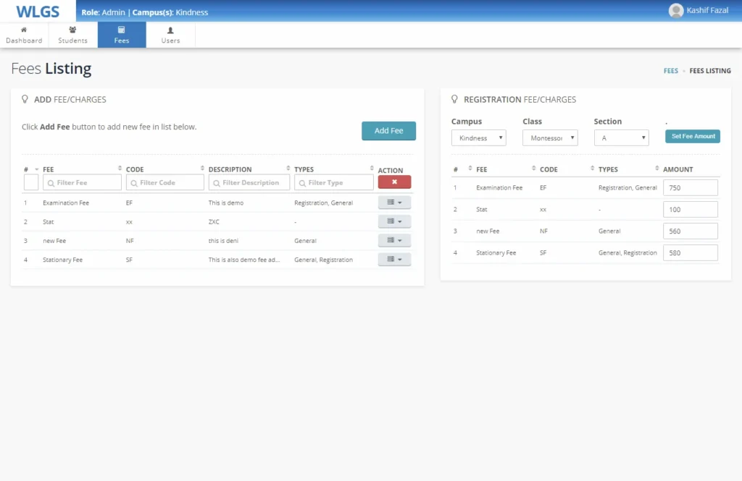The width and height of the screenshot is (742, 481).
Task: Expand the Class dropdown showing Montessori
Action: pos(550,138)
